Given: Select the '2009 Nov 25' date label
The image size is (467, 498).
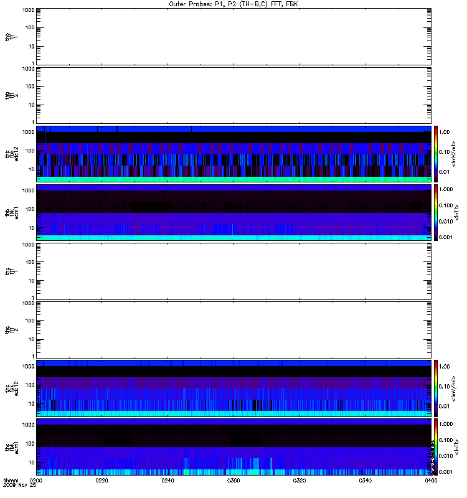Looking at the screenshot, I should [x=19, y=486].
